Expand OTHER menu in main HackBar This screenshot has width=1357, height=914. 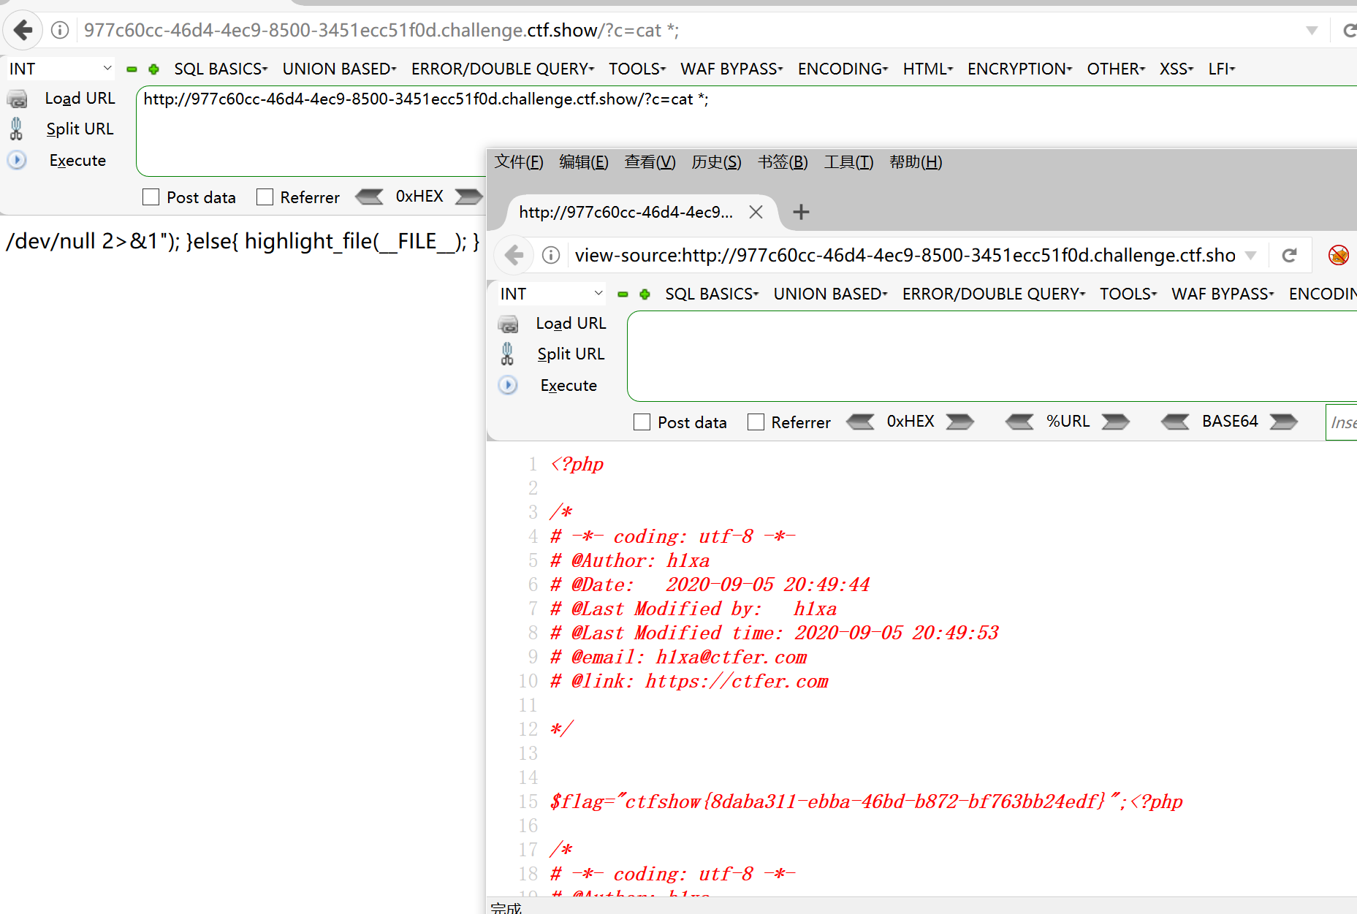[1115, 69]
